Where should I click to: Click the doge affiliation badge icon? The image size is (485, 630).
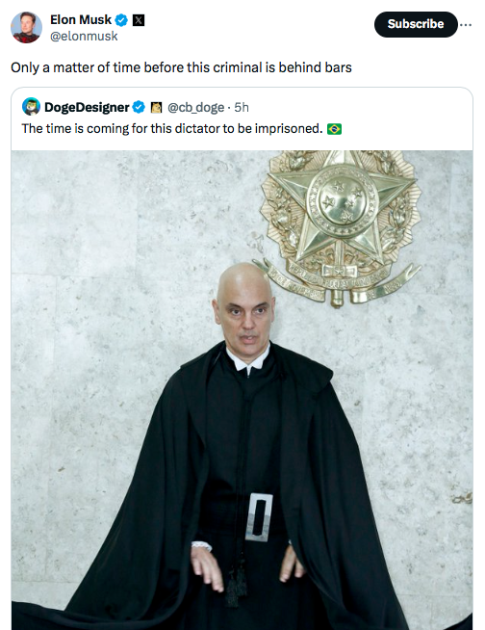(x=156, y=107)
